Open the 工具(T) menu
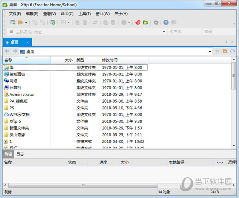 pos(84,14)
